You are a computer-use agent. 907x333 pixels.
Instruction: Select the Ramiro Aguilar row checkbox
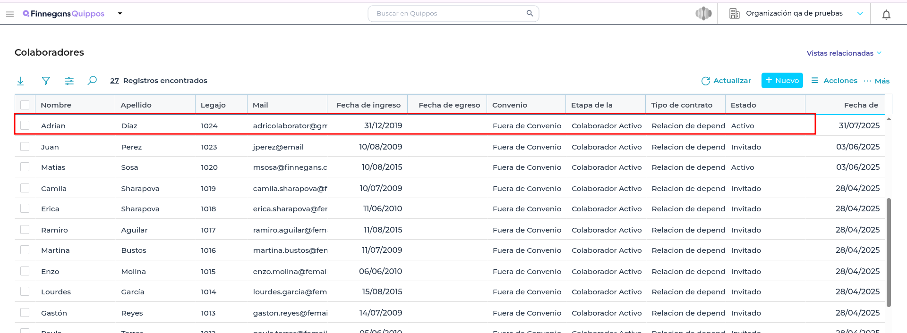click(25, 230)
